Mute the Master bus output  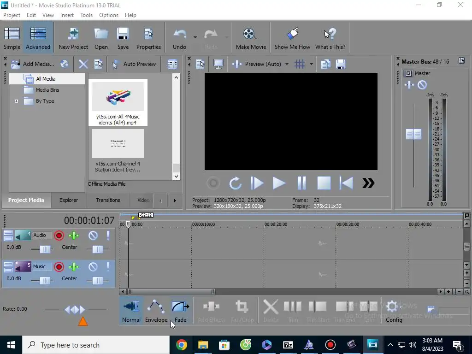[x=422, y=85]
